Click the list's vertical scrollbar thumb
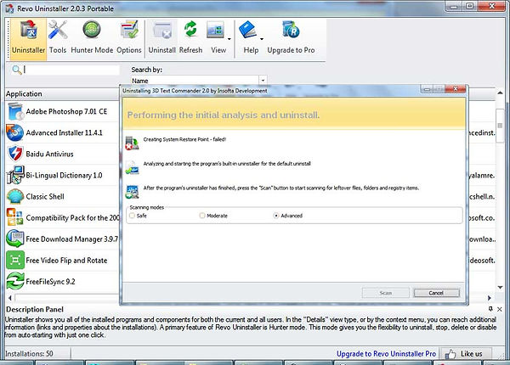Viewport: 510px width, 365px height. tap(500, 126)
